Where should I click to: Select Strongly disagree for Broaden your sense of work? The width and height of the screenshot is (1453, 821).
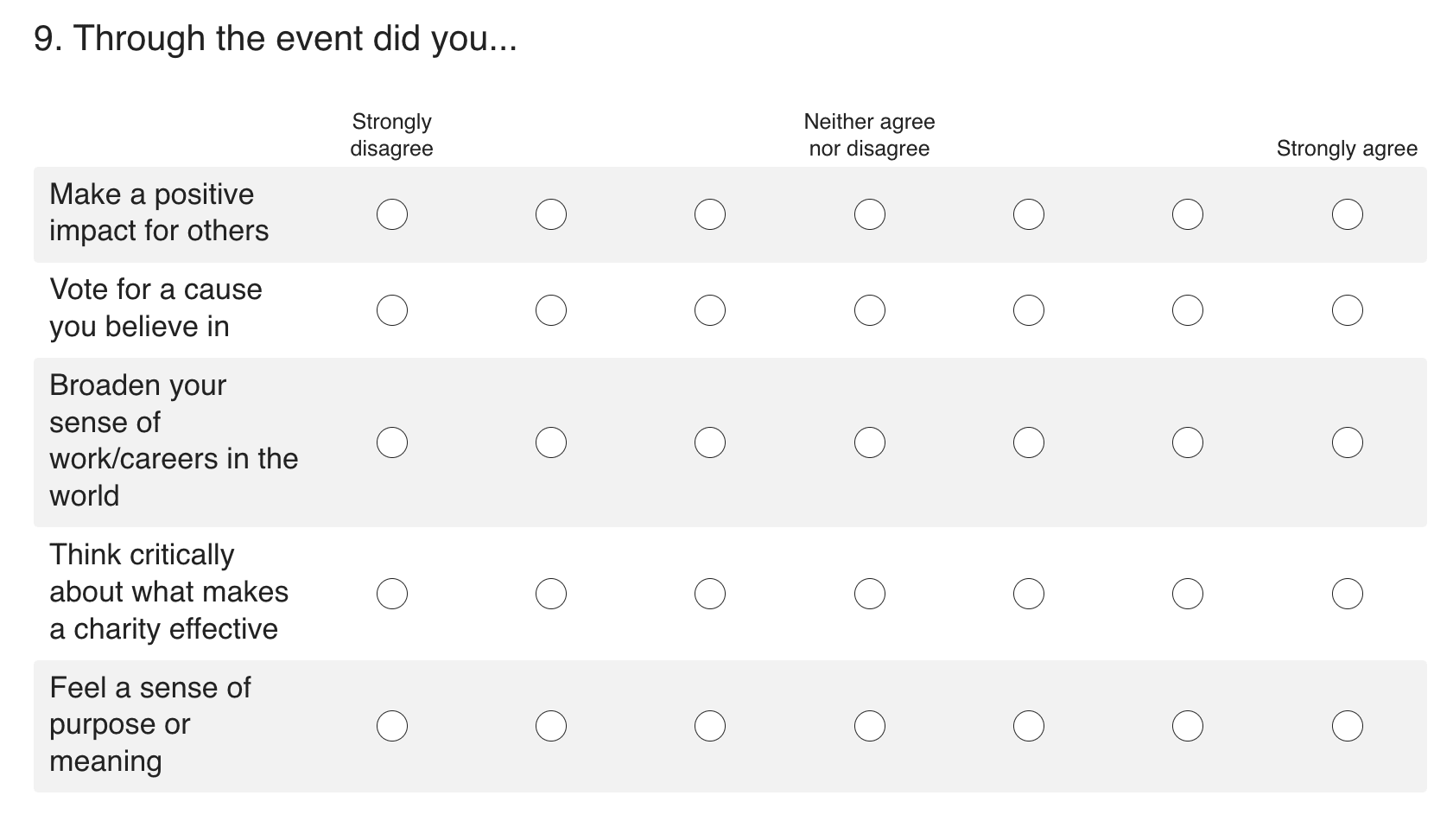coord(392,442)
